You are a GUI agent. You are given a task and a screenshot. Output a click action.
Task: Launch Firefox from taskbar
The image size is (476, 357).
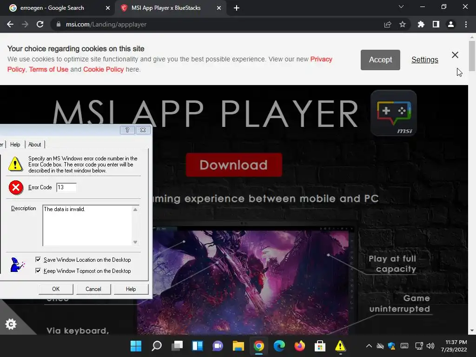pos(300,346)
